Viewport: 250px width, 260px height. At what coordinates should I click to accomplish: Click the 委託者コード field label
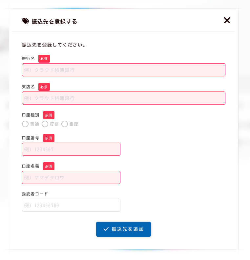pos(35,194)
